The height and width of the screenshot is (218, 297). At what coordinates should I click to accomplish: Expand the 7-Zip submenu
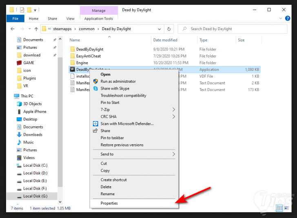tap(134, 110)
